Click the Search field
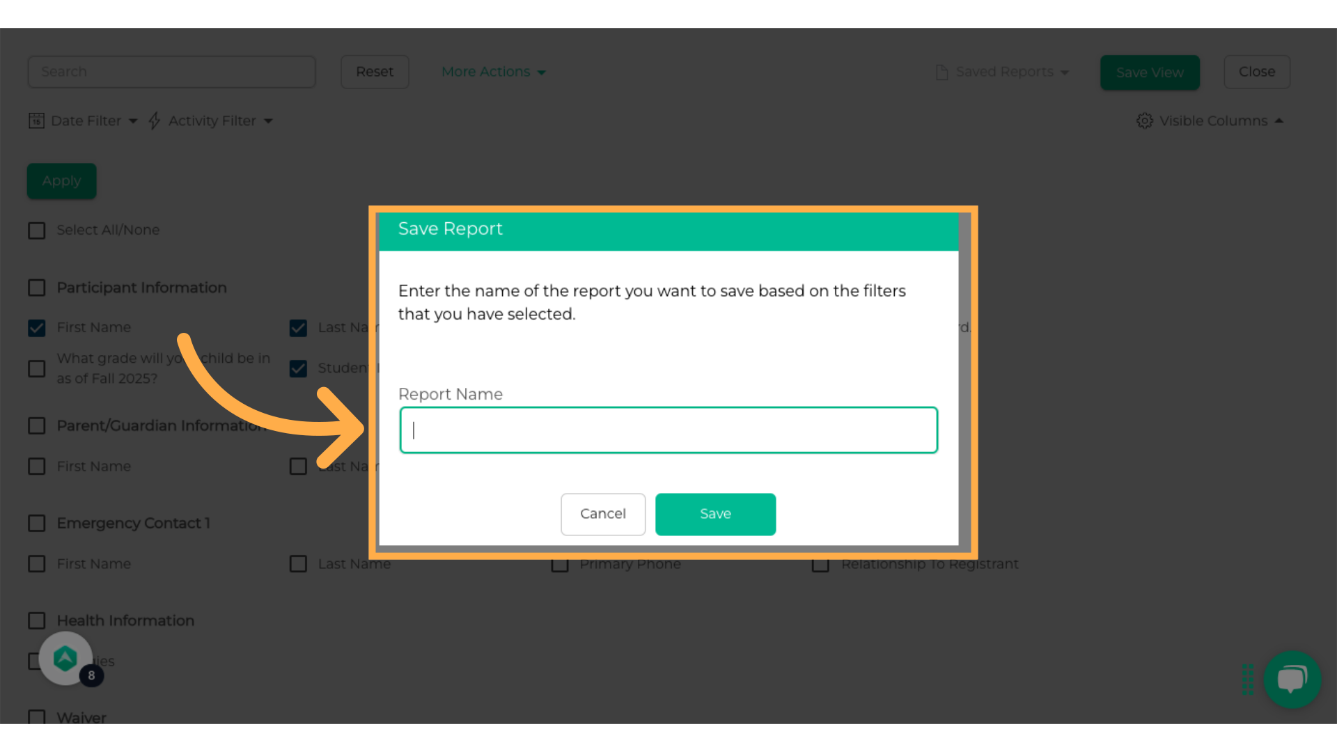This screenshot has height=752, width=1337. click(x=171, y=72)
